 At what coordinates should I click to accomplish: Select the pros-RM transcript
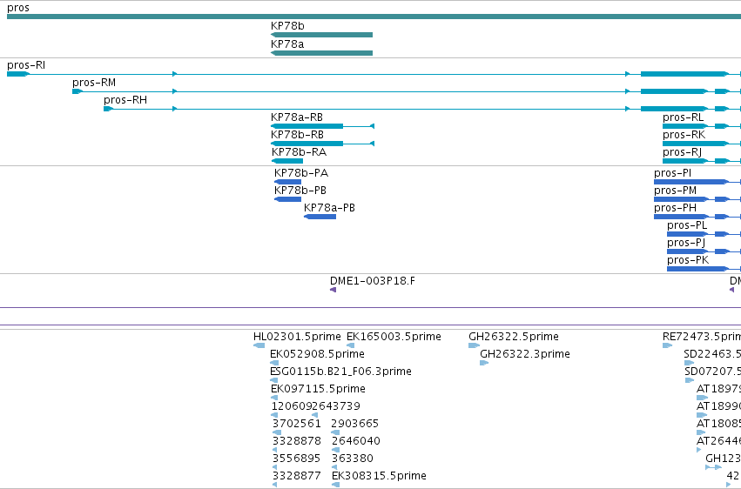[x=407, y=91]
